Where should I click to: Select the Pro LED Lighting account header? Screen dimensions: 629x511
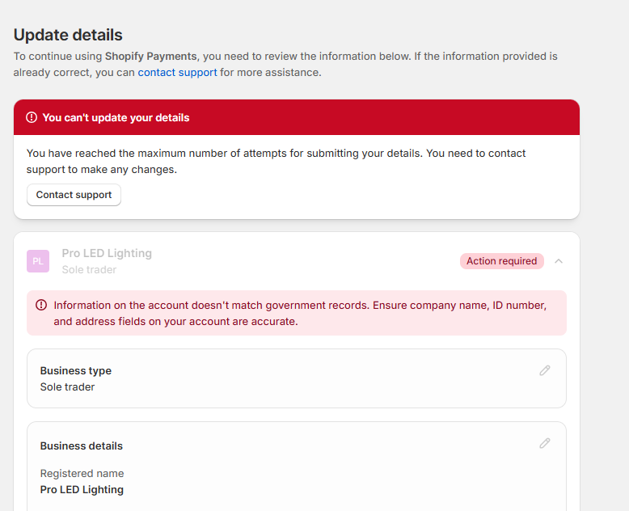[x=297, y=261]
